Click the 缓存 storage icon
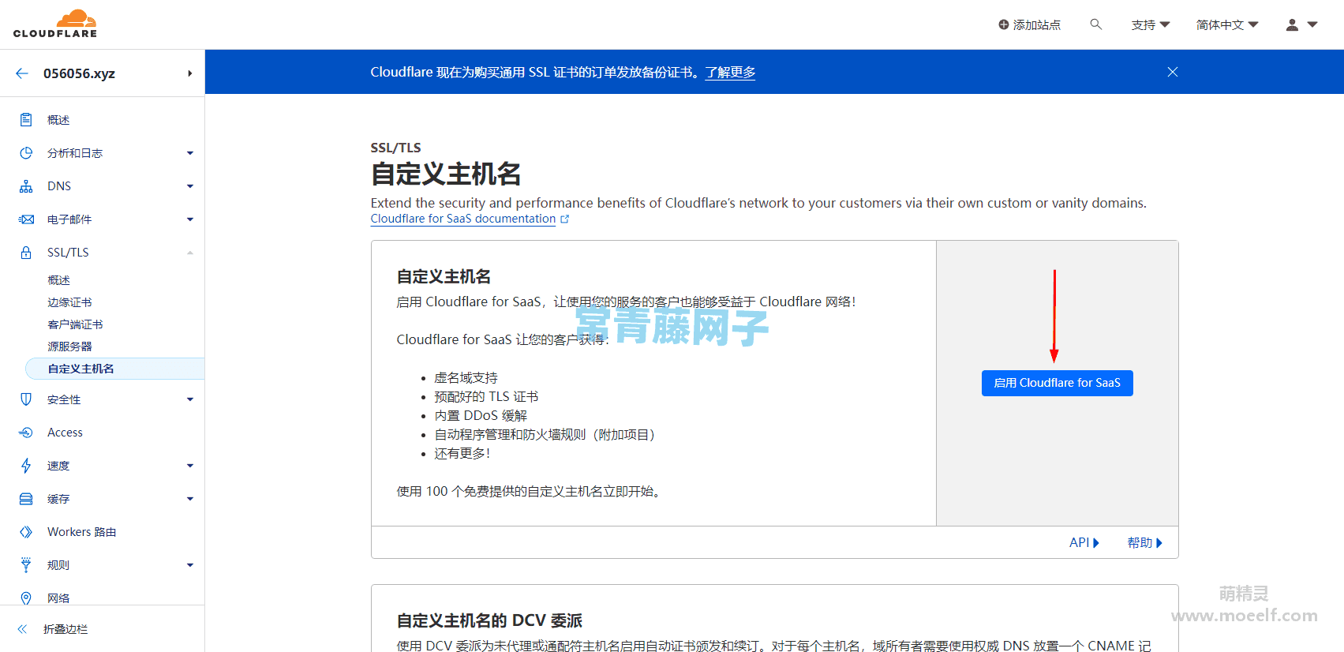 26,499
